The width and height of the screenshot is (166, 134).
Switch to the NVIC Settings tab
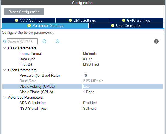click(29, 20)
